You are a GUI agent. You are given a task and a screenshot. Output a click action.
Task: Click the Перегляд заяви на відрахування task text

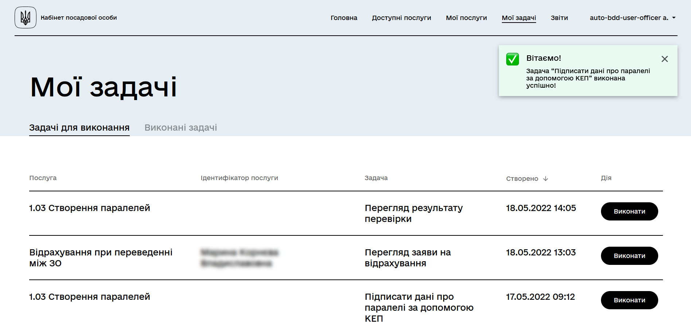(407, 258)
